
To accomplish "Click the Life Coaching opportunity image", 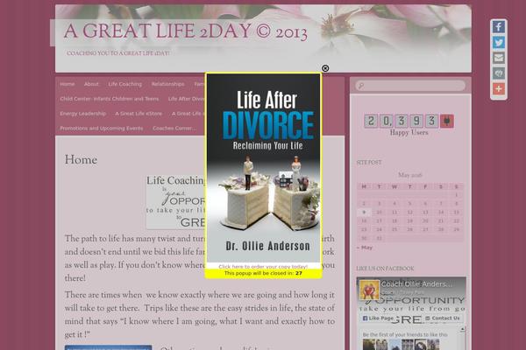I will tap(176, 202).
